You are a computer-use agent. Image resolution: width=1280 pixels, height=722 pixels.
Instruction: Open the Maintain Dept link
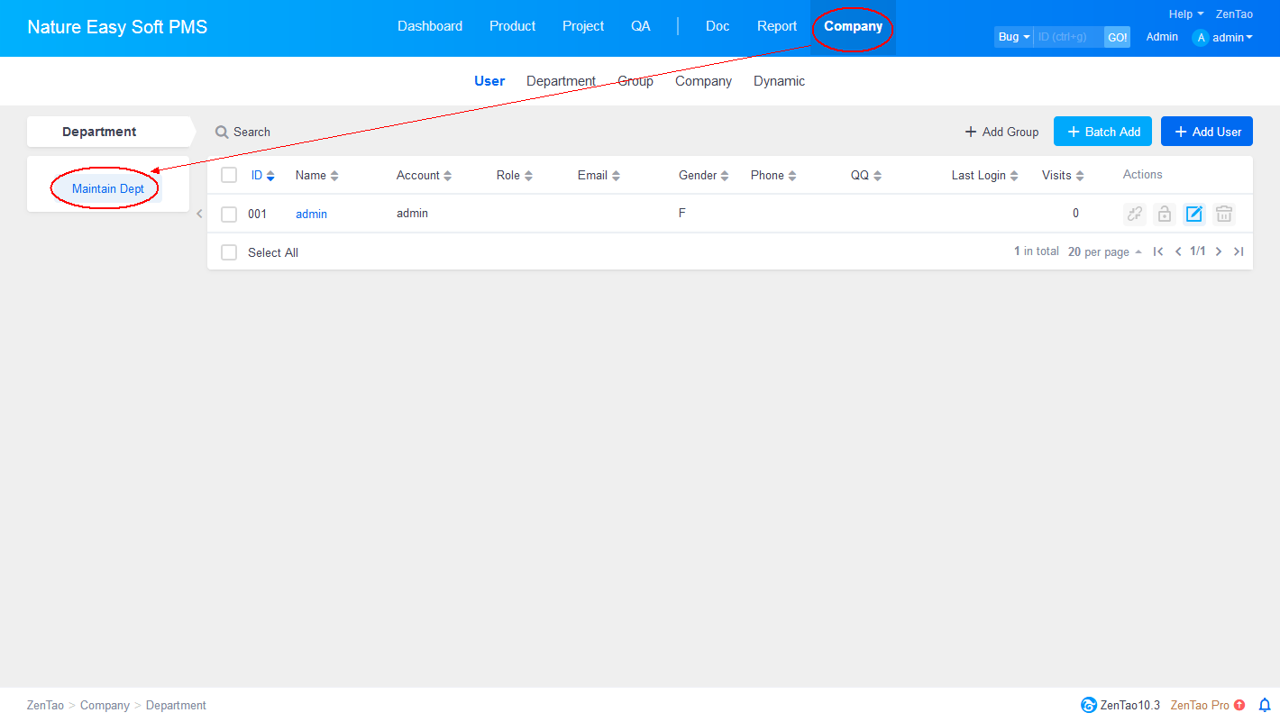click(x=108, y=189)
